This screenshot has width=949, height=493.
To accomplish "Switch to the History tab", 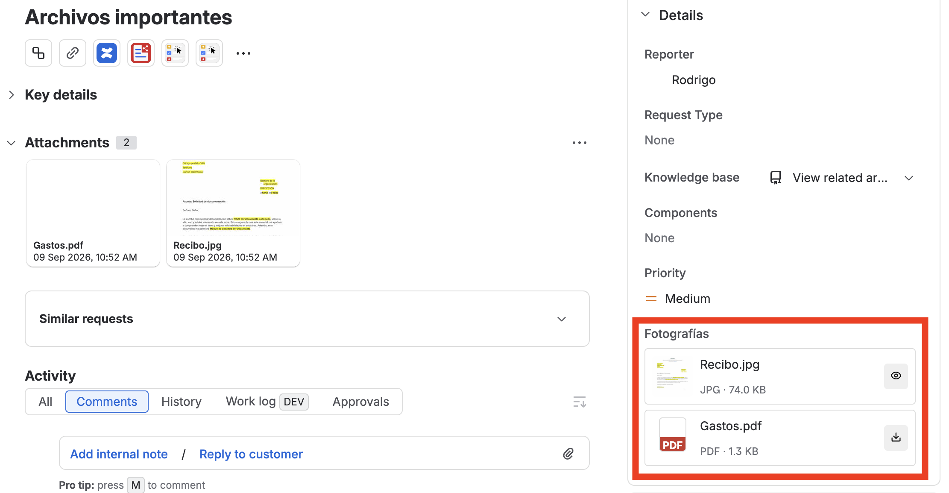I will pos(182,402).
